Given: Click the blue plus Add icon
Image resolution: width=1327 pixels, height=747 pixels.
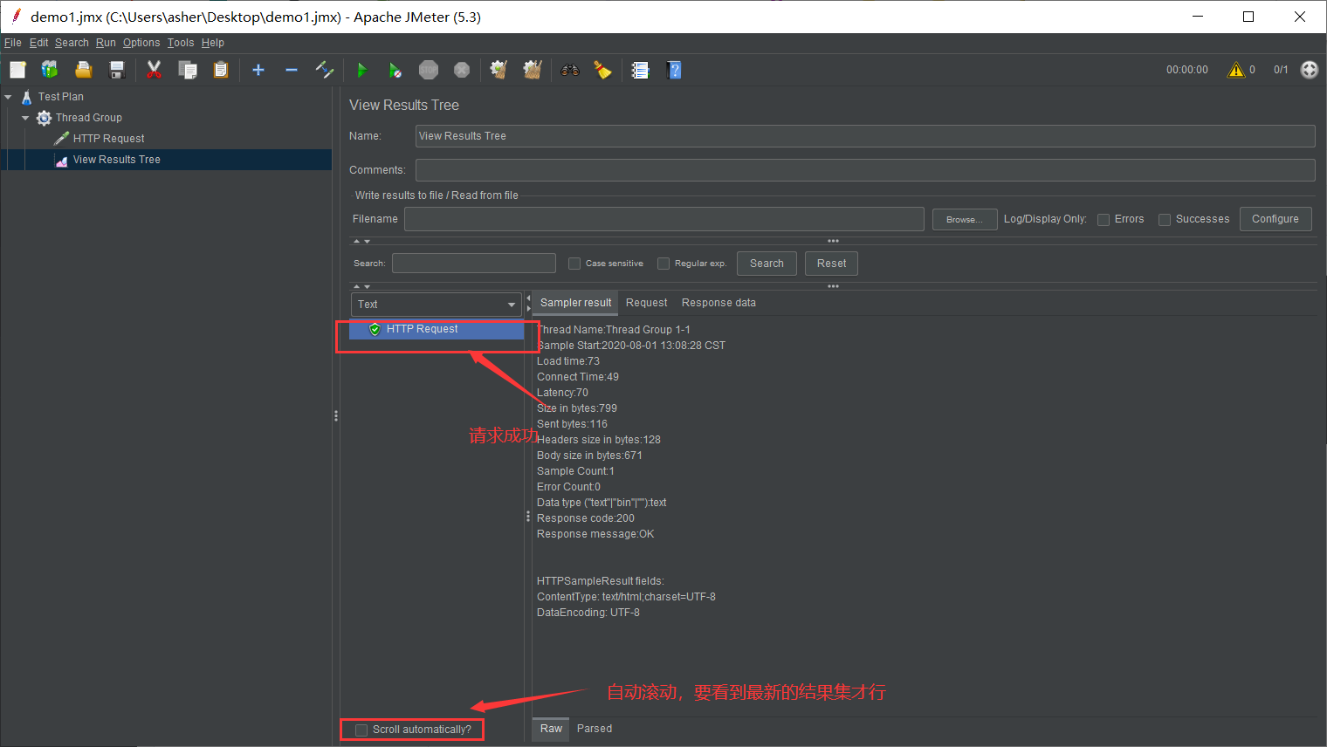Looking at the screenshot, I should [x=258, y=70].
